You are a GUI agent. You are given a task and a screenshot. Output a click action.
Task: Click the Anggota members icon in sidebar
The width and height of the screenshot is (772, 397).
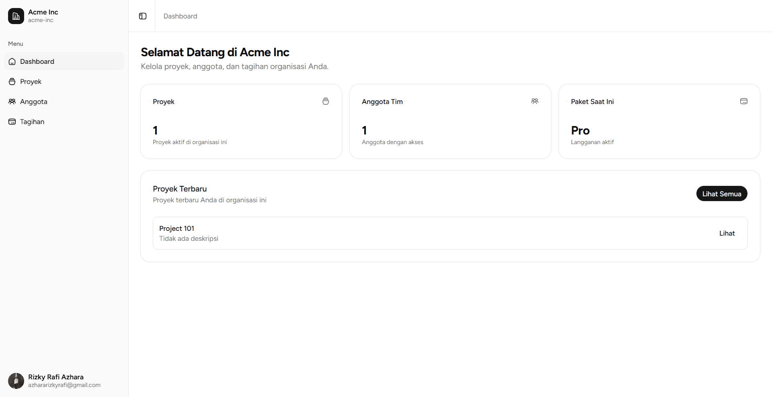[x=12, y=101]
